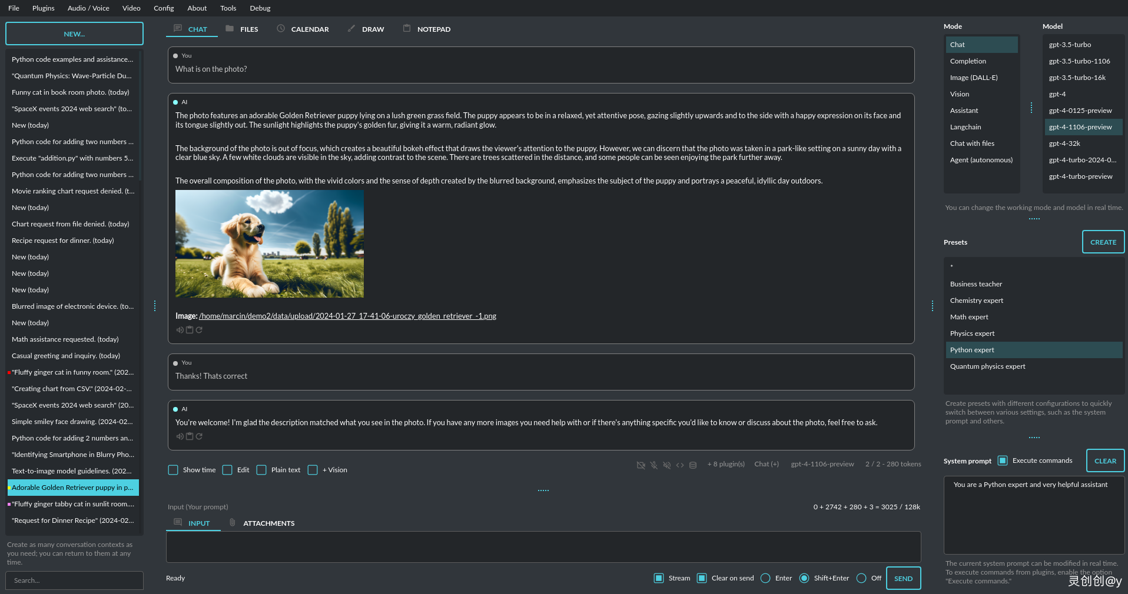This screenshot has height=594, width=1128.
Task: Enable the Plain text checkbox
Action: [x=261, y=470]
